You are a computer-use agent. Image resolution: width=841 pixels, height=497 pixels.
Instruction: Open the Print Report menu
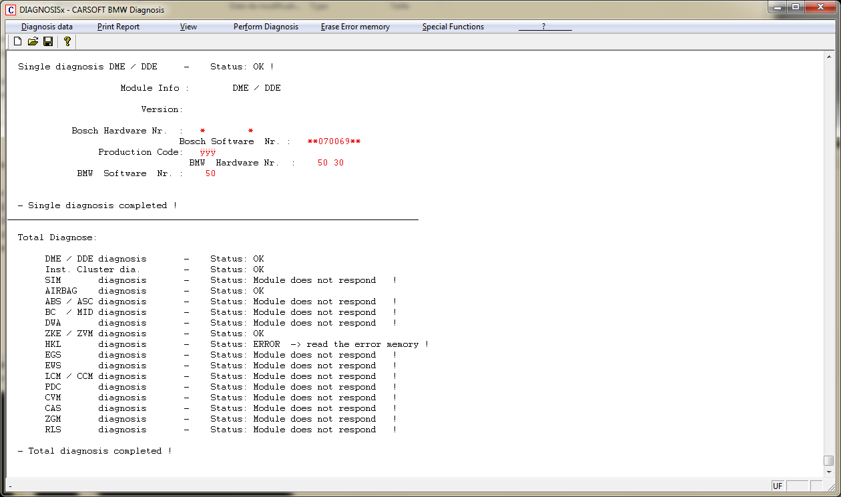pos(118,27)
